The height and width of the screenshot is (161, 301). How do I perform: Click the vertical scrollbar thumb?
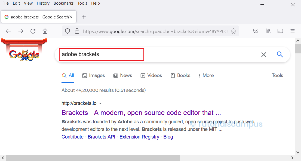click(298, 49)
